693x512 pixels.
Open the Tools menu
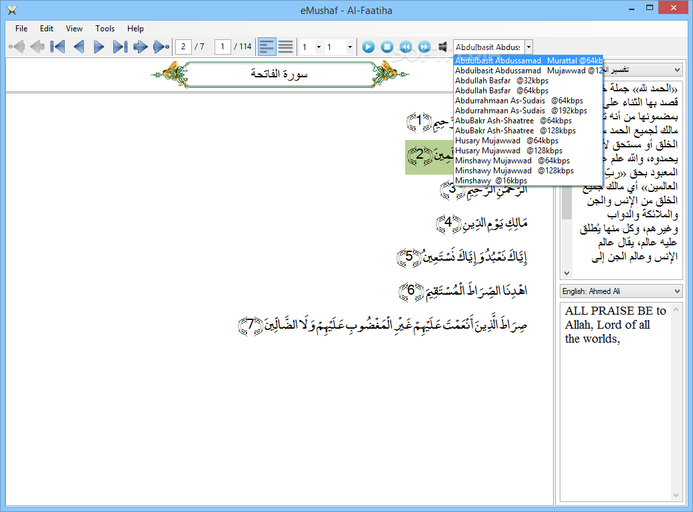(105, 28)
